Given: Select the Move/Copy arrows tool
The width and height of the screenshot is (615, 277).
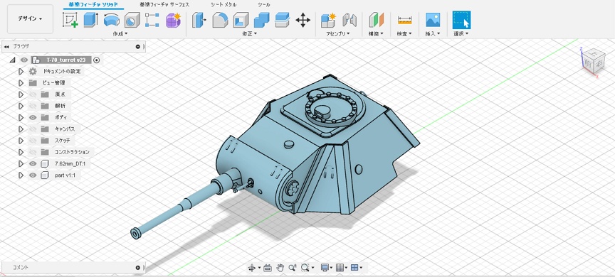Looking at the screenshot, I should [x=303, y=20].
